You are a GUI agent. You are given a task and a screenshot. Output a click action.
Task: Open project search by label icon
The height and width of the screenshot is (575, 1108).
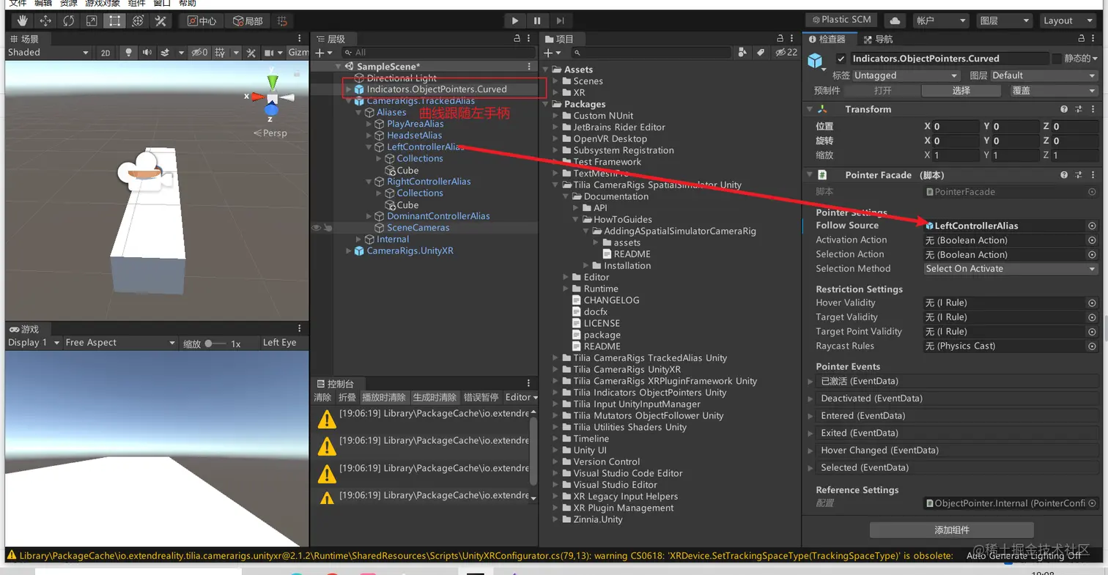click(x=761, y=53)
